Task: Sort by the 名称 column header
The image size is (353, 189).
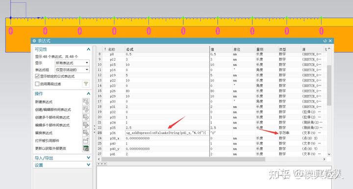Action: [x=111, y=49]
